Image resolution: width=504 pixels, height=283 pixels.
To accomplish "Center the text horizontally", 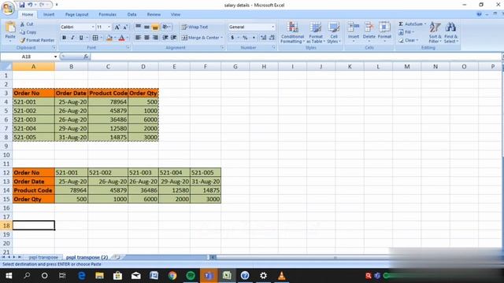I will click(146, 38).
